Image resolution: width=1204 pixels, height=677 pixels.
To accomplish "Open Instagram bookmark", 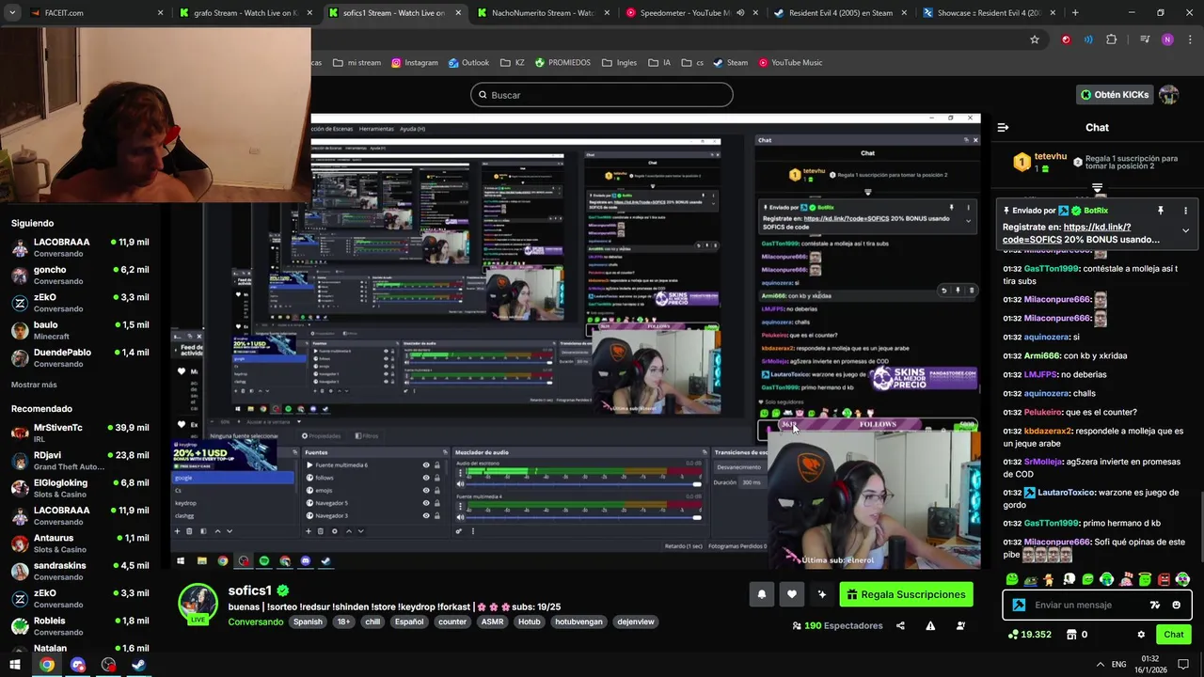I will click(x=415, y=63).
